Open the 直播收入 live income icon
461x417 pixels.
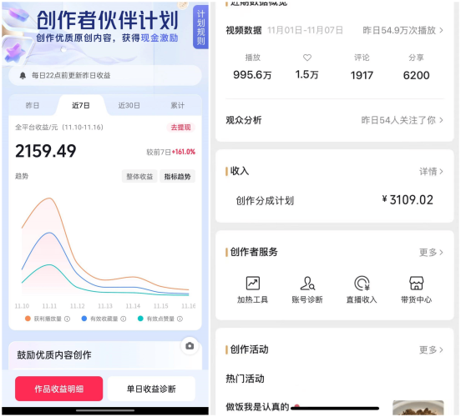pyautogui.click(x=362, y=284)
